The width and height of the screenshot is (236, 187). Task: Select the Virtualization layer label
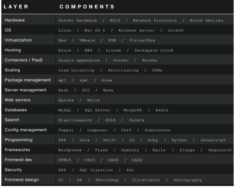[x=18, y=40]
